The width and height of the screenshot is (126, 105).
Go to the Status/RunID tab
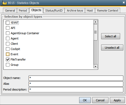54,11
